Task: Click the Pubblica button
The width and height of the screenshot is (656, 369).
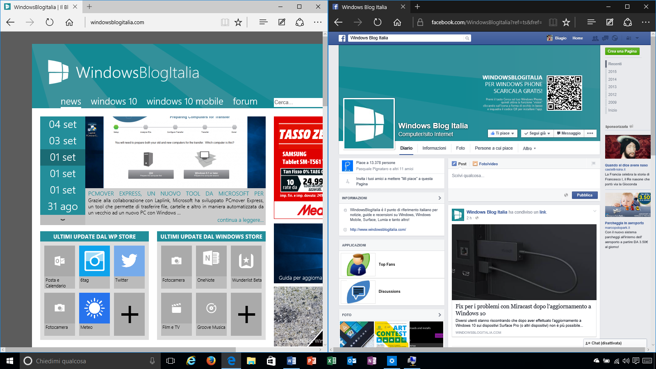Action: click(x=585, y=195)
